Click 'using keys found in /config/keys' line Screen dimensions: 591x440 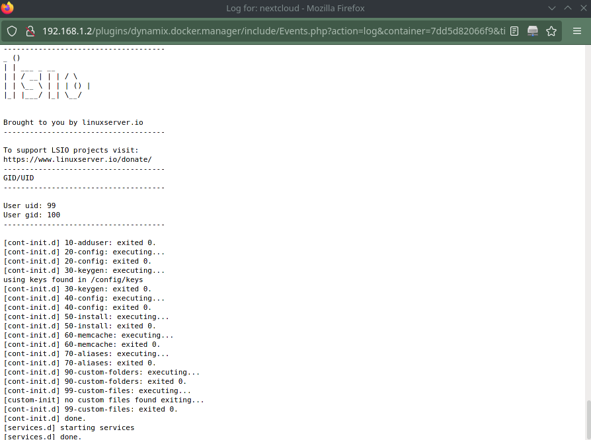tap(73, 279)
